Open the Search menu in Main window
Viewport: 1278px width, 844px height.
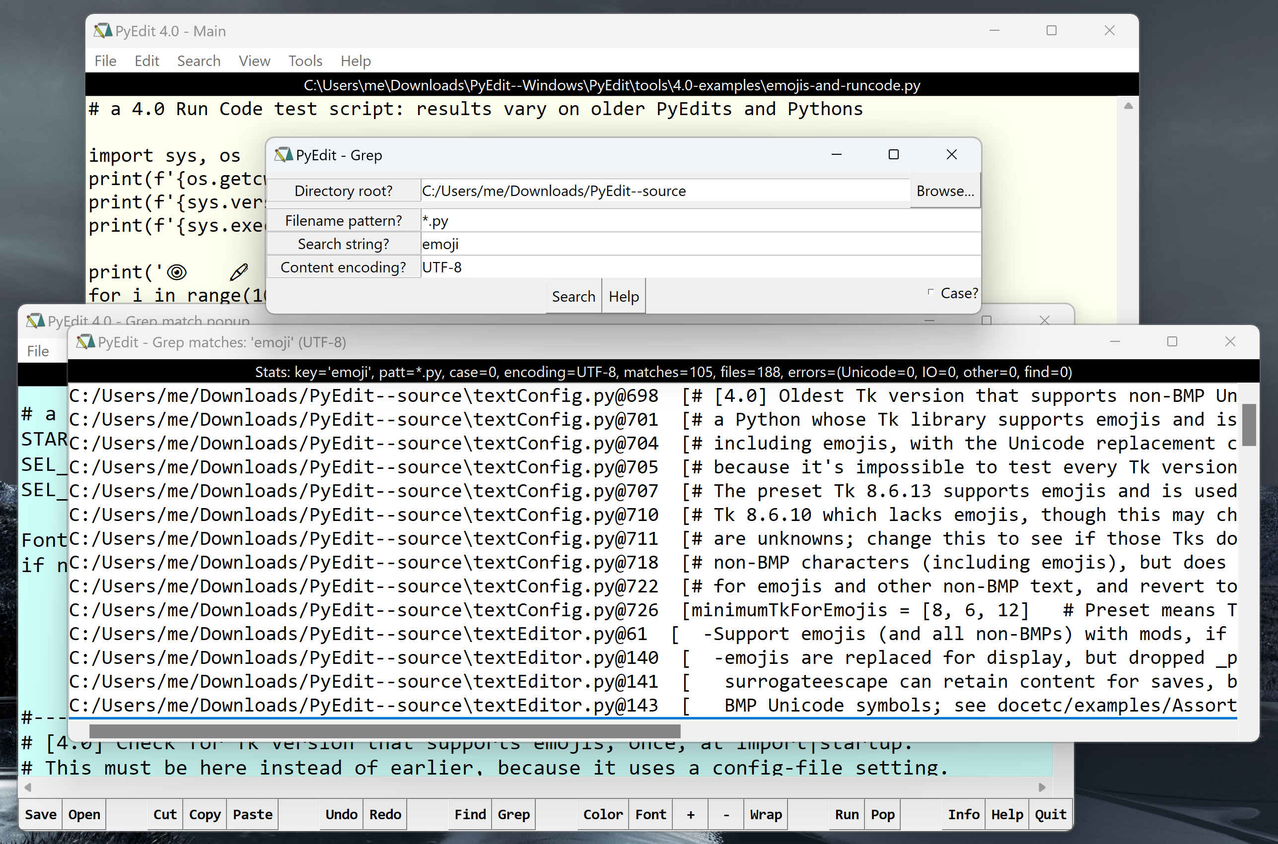click(x=199, y=61)
